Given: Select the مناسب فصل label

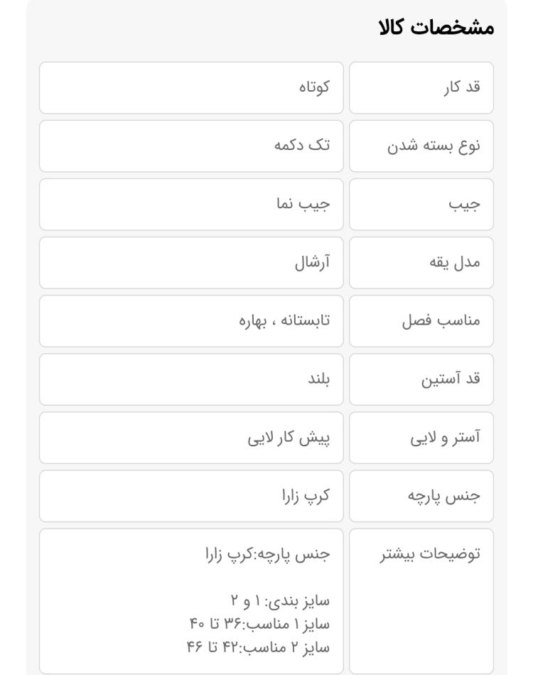Looking at the screenshot, I should [x=441, y=320].
